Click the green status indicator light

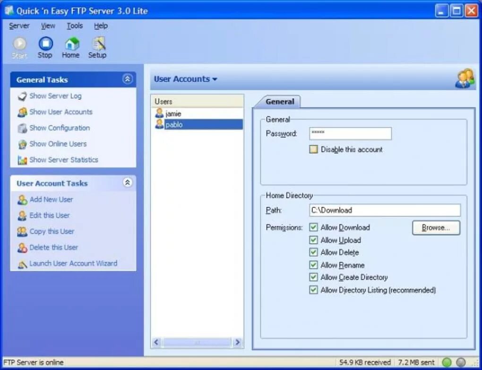coord(447,362)
